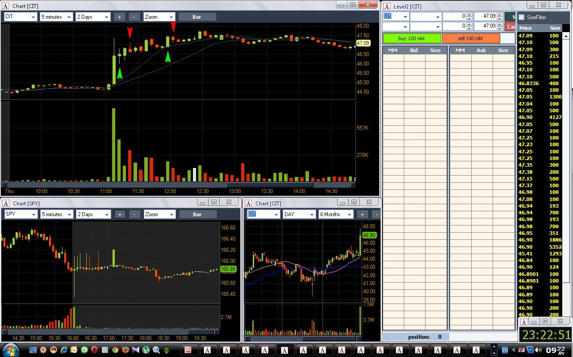Click the red chart taskbar button
The height and width of the screenshot is (357, 573).
pyautogui.click(x=188, y=350)
